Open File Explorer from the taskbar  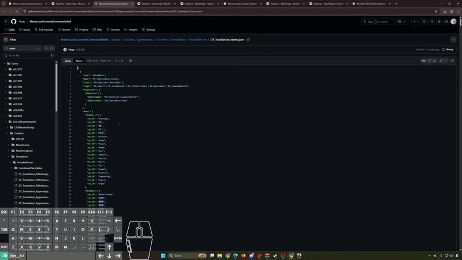219,255
